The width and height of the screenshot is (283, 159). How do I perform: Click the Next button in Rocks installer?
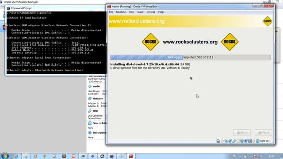pos(264,132)
